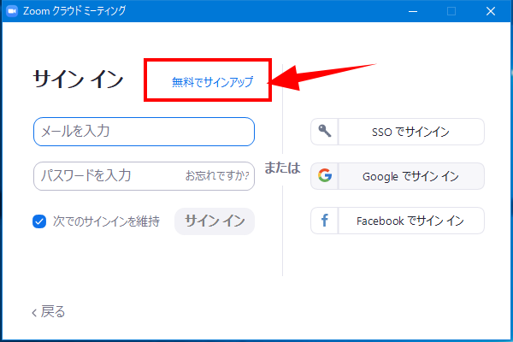Image resolution: width=513 pixels, height=342 pixels.
Task: Toggle the 次でのサインインを維持 checkbox
Action: 39,221
